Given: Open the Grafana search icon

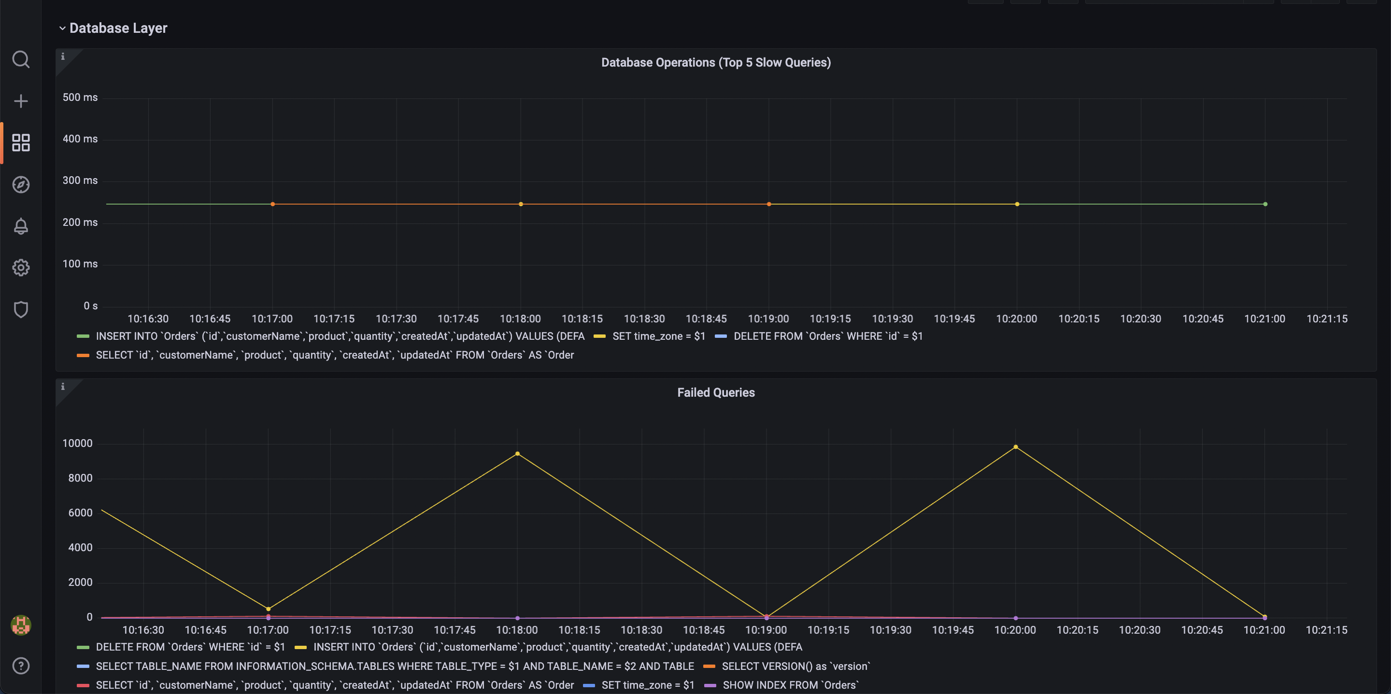Looking at the screenshot, I should click(20, 59).
